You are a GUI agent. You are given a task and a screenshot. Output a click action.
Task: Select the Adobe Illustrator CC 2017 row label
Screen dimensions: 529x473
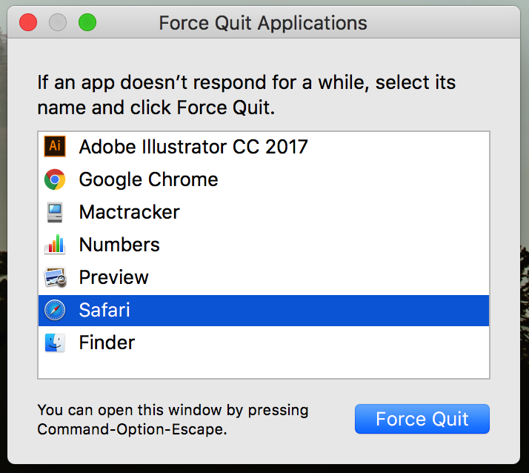193,147
